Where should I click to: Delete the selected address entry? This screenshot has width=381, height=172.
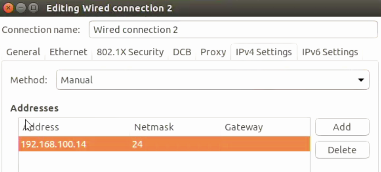click(x=342, y=150)
